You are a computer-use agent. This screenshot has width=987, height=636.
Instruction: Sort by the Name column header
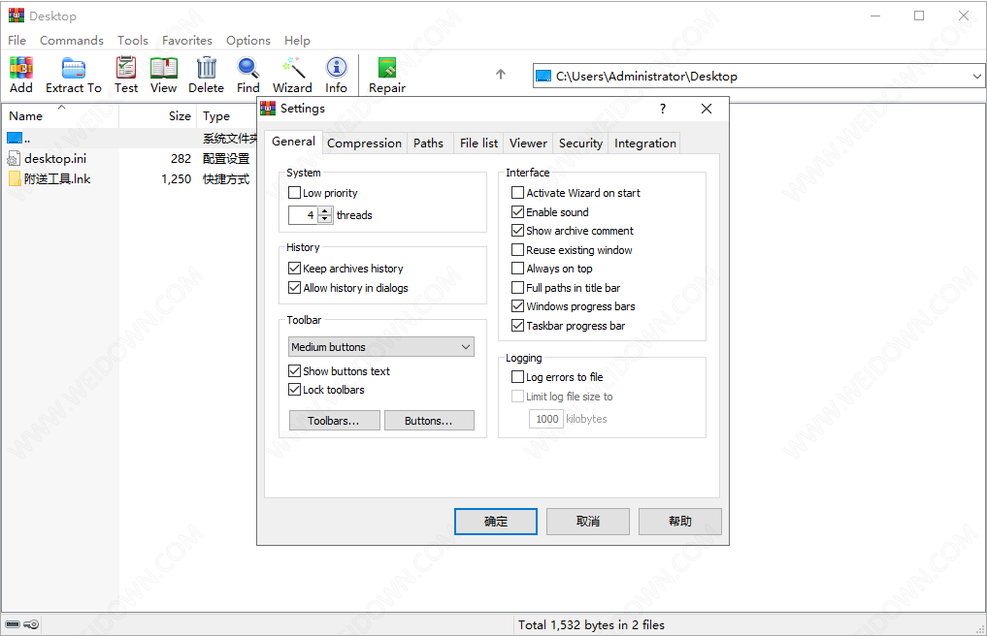click(x=60, y=115)
